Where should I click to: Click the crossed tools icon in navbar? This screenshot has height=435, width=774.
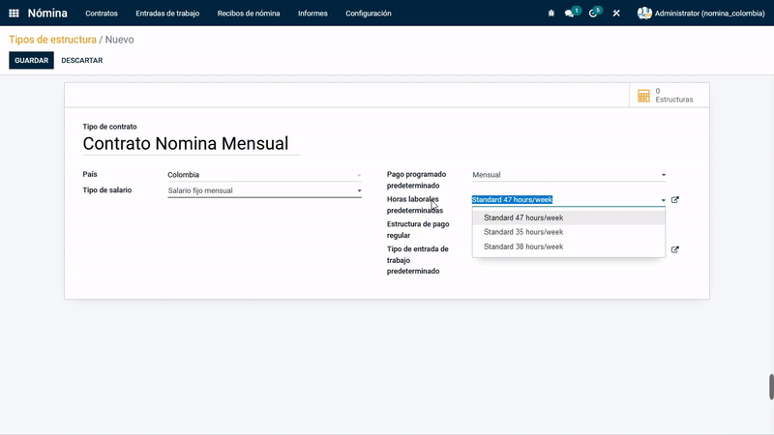click(x=616, y=14)
